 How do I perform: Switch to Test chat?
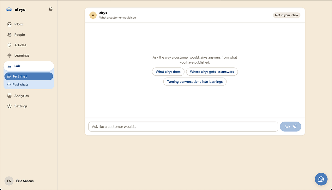(29, 76)
